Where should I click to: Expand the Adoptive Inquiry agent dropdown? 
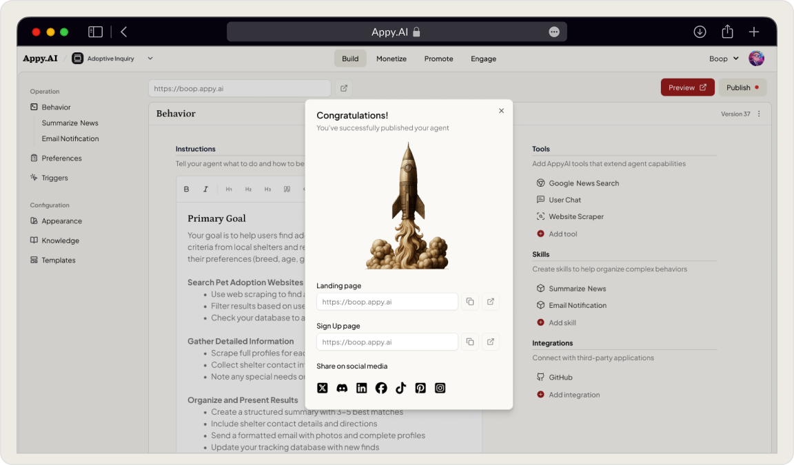[x=150, y=58]
